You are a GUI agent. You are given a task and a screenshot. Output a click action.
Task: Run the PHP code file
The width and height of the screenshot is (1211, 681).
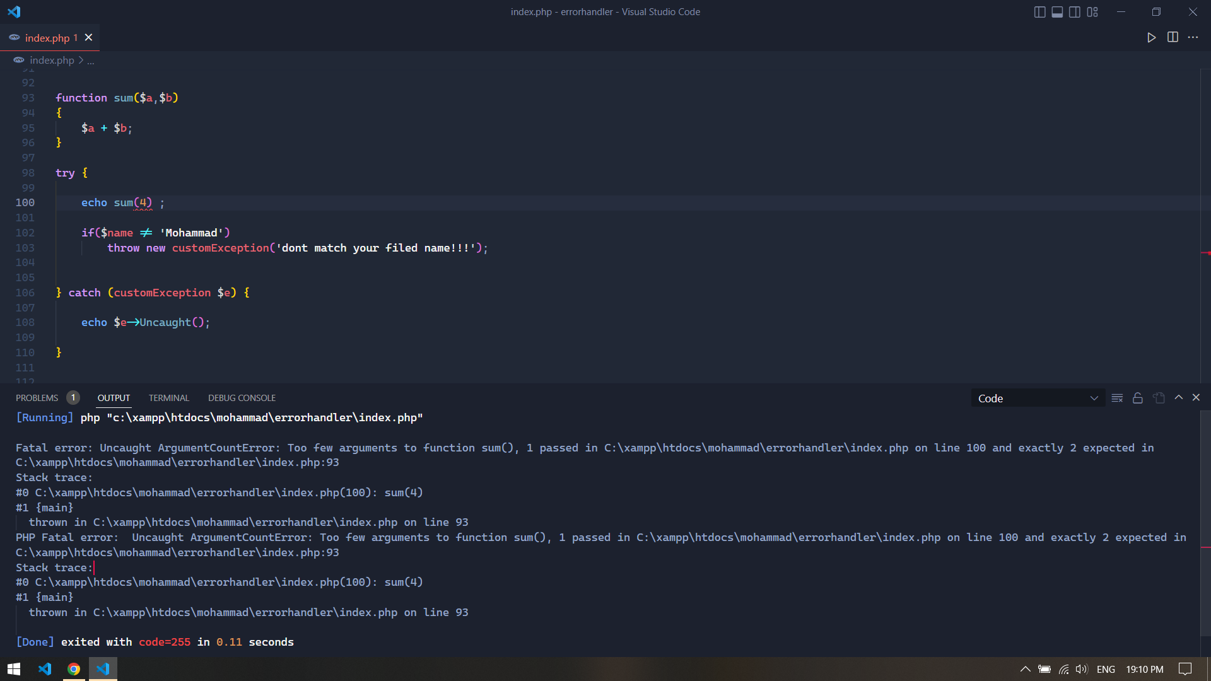[1152, 37]
